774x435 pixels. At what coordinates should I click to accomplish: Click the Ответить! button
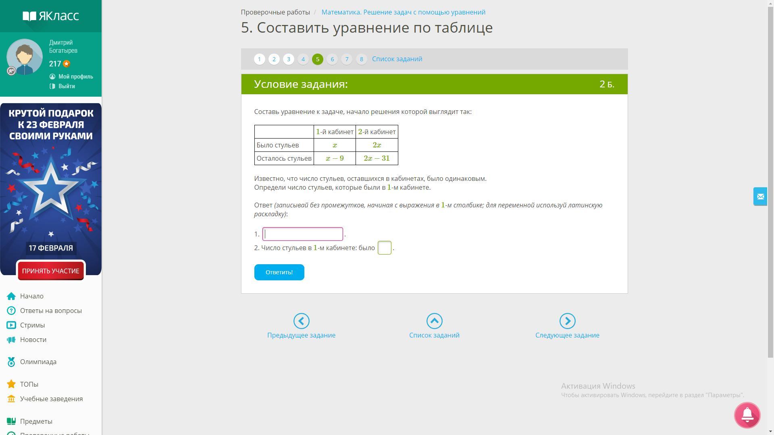click(279, 272)
